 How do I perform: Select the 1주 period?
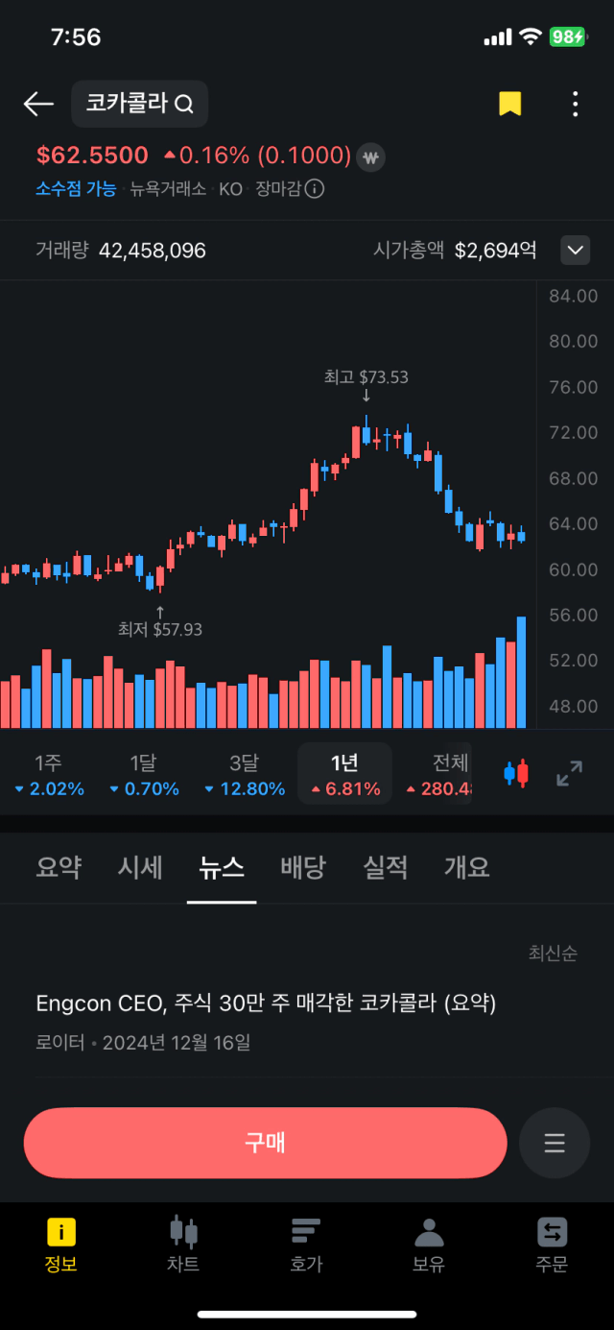pos(50,776)
